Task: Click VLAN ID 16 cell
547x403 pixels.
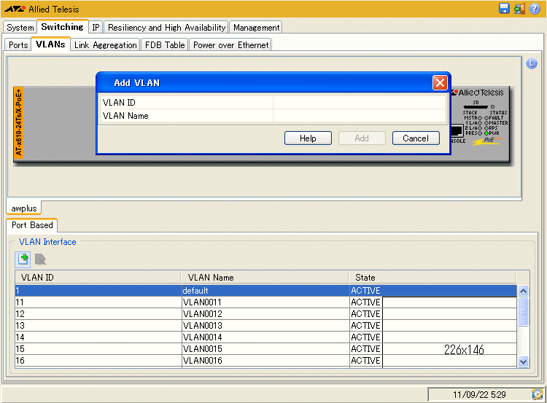Action: pos(98,361)
